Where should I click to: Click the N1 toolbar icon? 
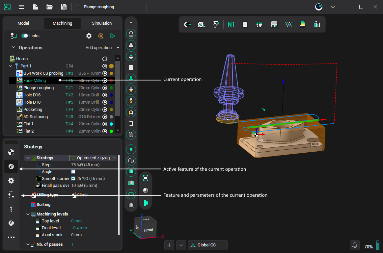pos(231,24)
